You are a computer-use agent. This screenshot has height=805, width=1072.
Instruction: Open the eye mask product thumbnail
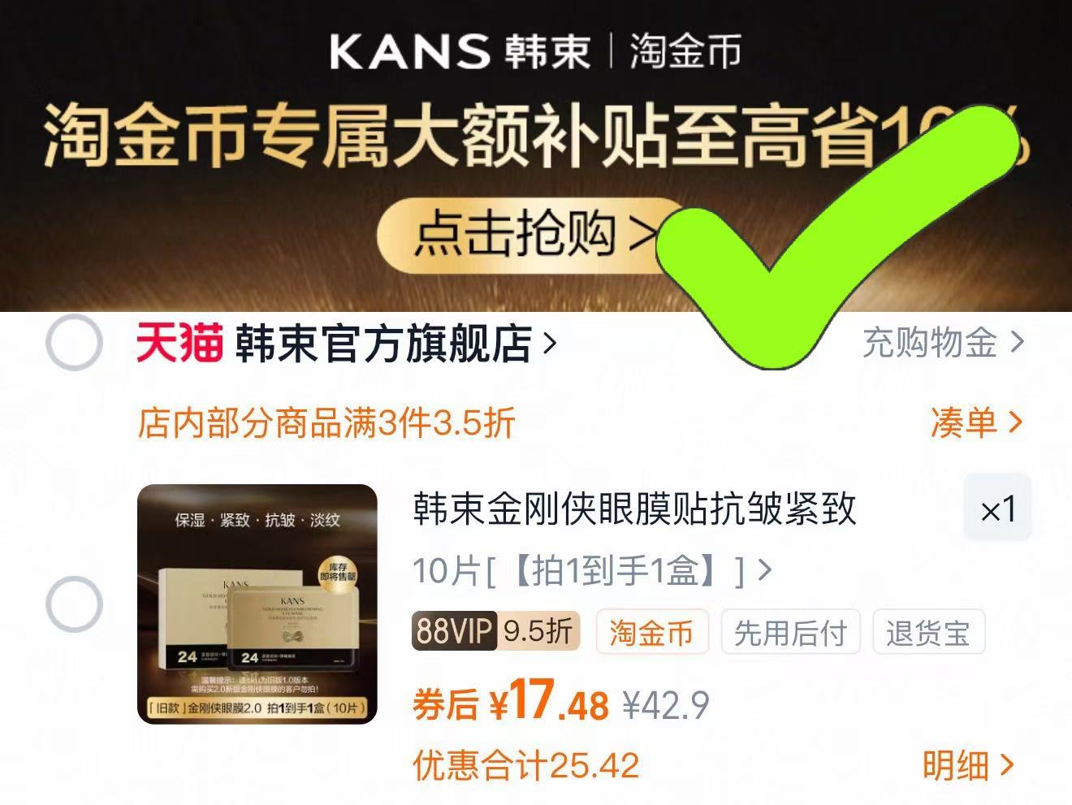pos(257,604)
